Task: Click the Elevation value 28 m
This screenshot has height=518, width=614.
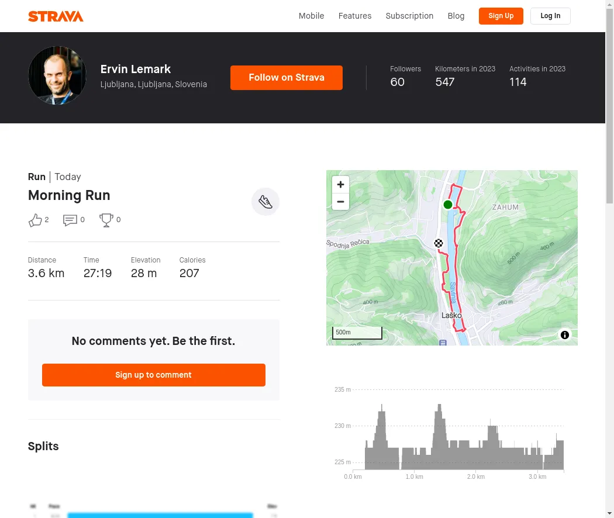Action: pyautogui.click(x=144, y=273)
